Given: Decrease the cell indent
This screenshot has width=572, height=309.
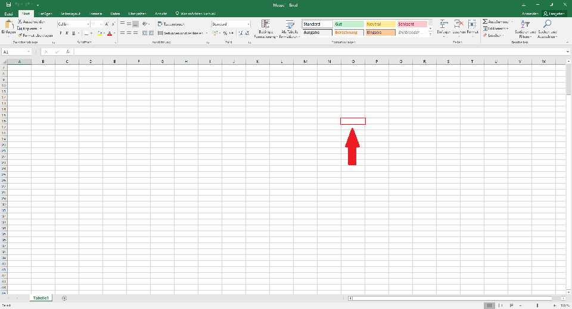Looking at the screenshot, I should coord(145,33).
